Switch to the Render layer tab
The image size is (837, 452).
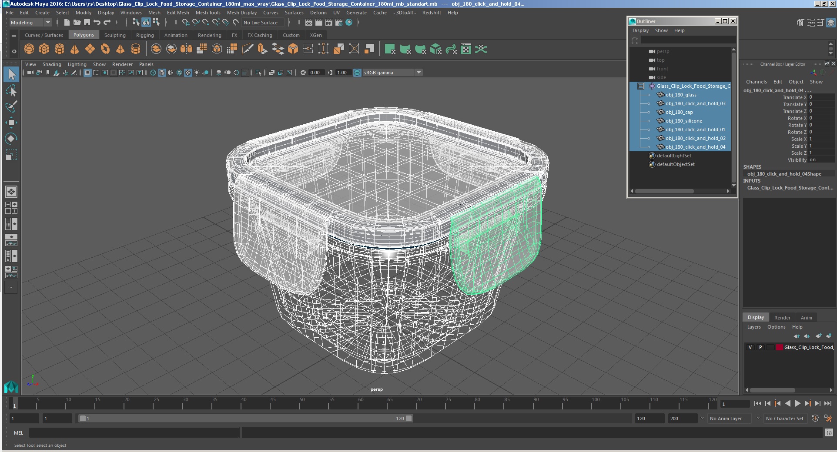pyautogui.click(x=782, y=318)
